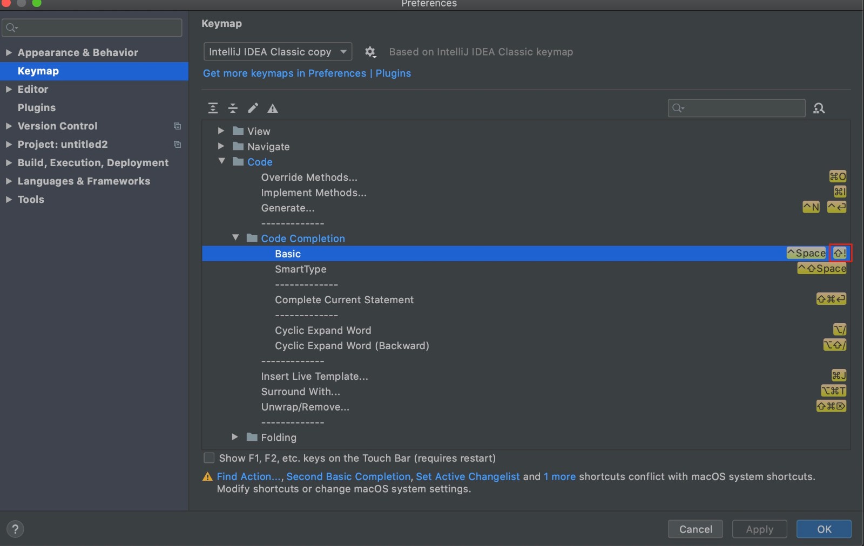
Task: Select the Insert Live Template... action
Action: pos(526,376)
